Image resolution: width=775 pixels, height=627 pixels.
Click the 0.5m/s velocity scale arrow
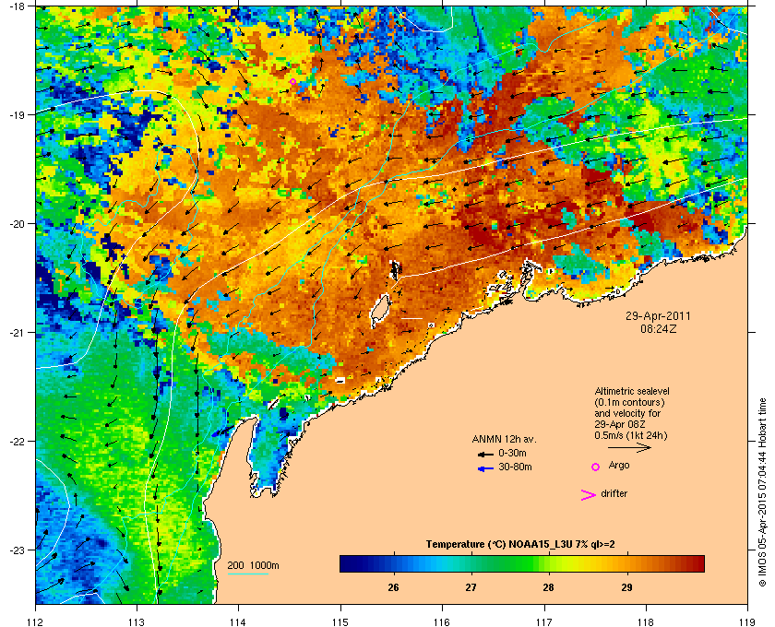629,447
